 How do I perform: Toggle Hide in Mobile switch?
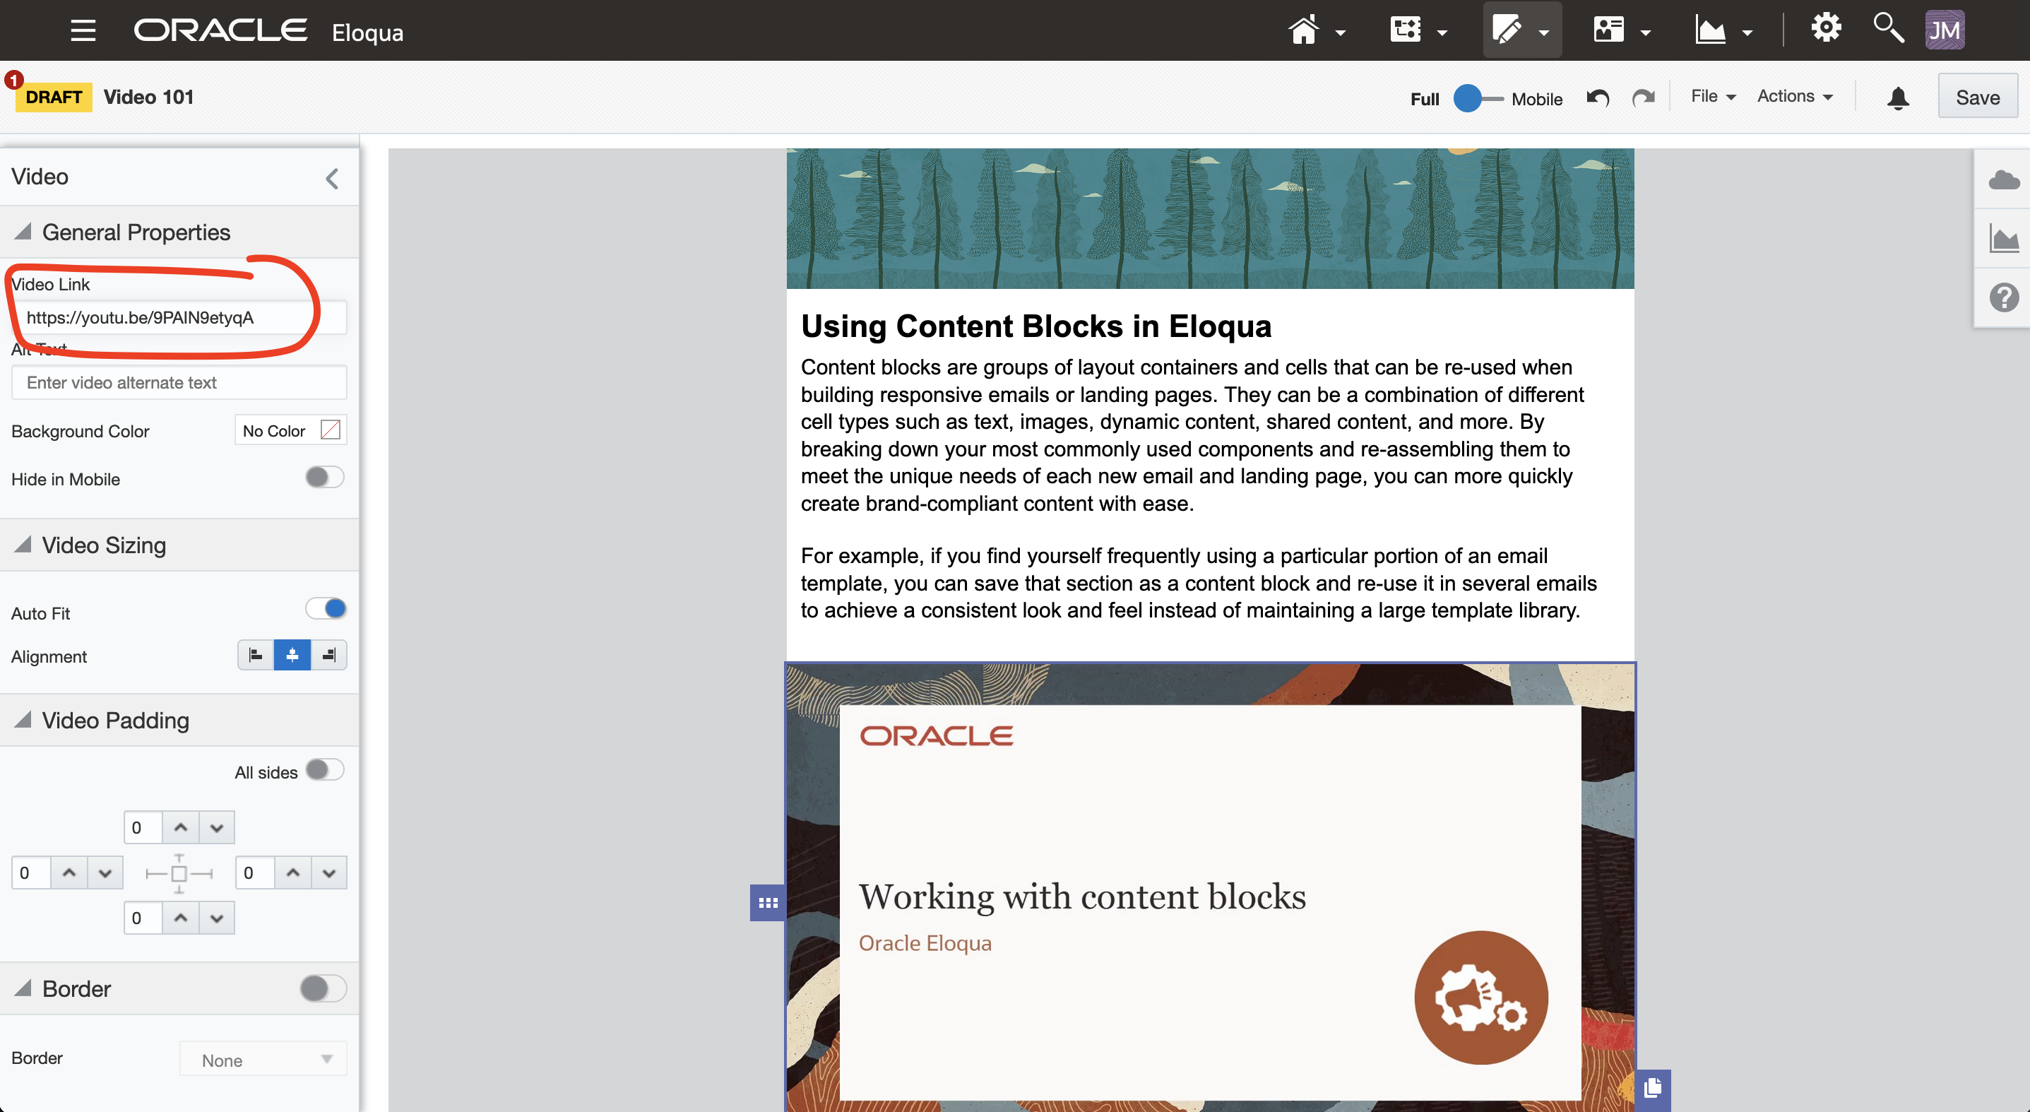[x=324, y=478]
